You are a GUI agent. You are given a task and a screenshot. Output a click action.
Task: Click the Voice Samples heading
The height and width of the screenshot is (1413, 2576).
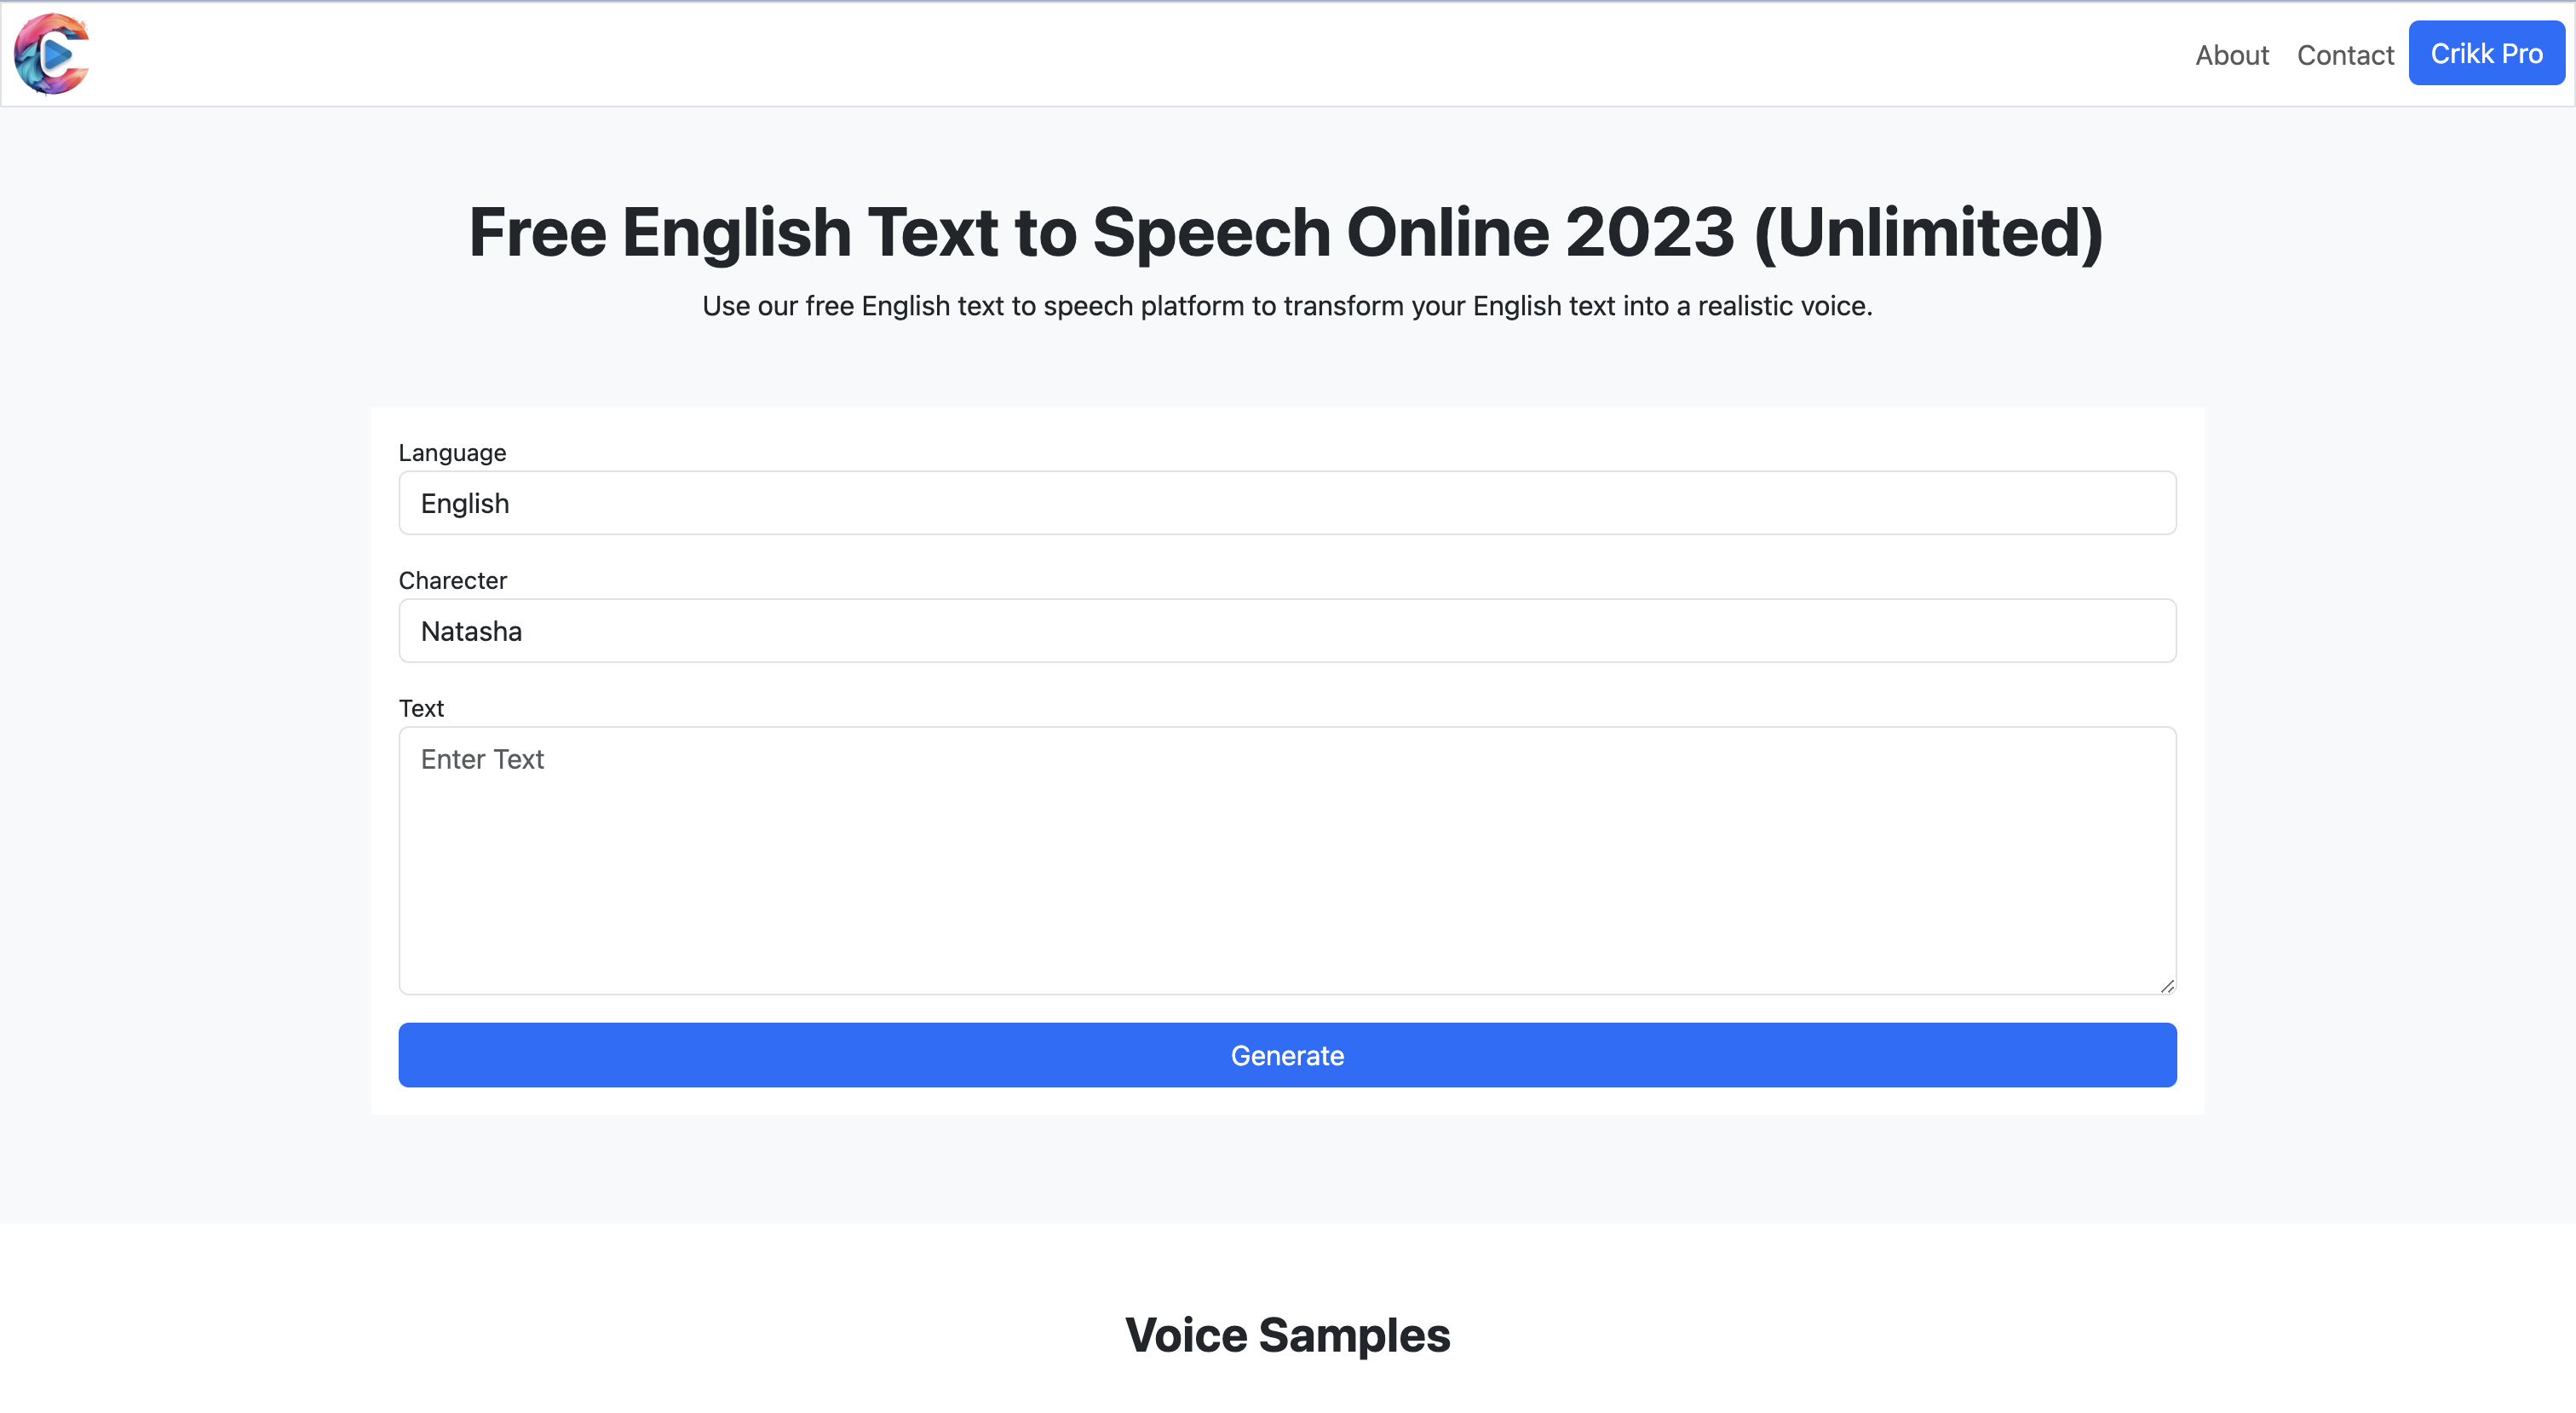pos(1287,1335)
